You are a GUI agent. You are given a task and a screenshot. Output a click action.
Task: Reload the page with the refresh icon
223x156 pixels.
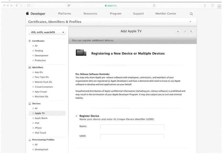click(x=154, y=6)
